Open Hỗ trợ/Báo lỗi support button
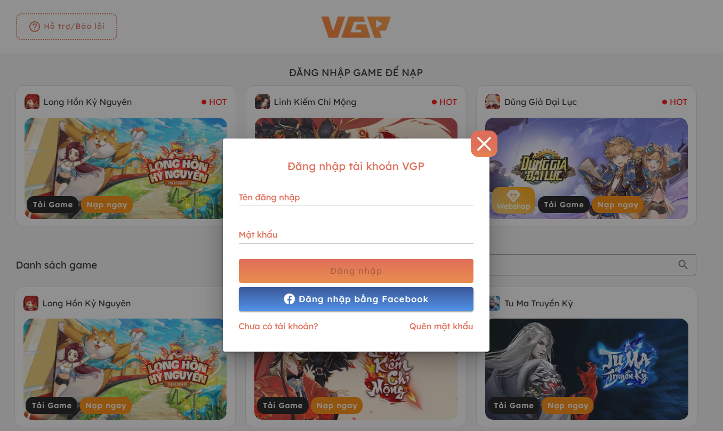The height and width of the screenshot is (431, 723). coord(67,27)
